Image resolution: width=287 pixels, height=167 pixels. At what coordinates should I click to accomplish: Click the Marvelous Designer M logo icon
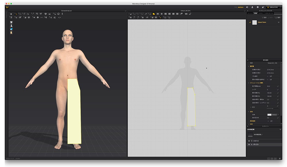coord(7,7)
